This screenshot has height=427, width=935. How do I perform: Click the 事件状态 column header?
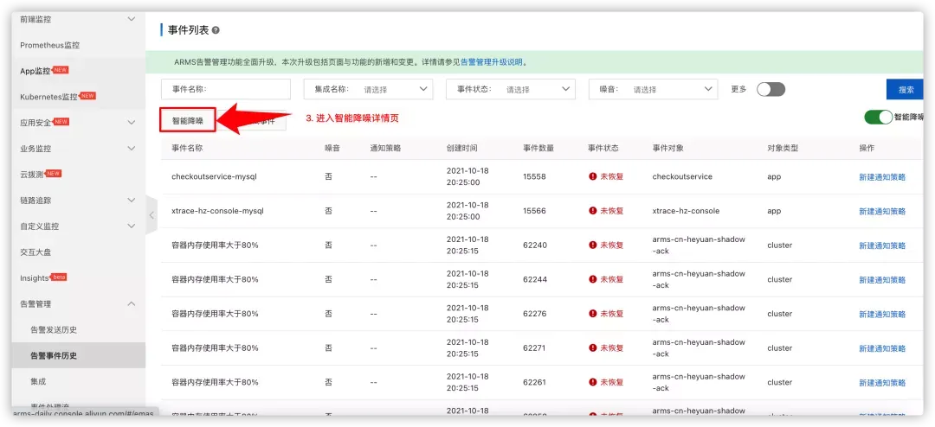point(603,148)
